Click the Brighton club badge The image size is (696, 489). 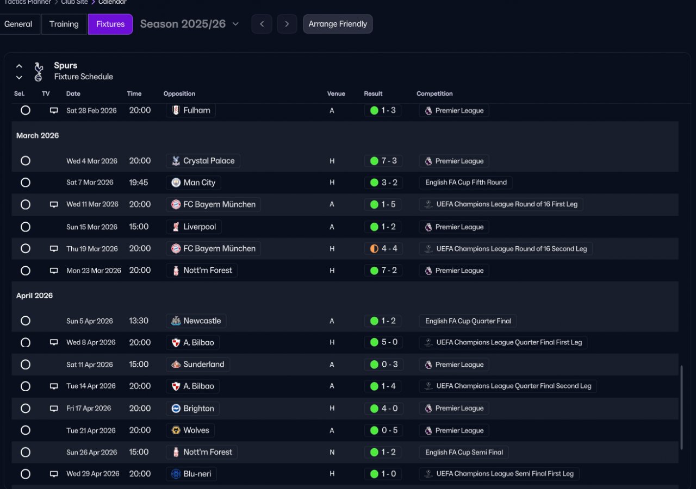pyautogui.click(x=176, y=409)
